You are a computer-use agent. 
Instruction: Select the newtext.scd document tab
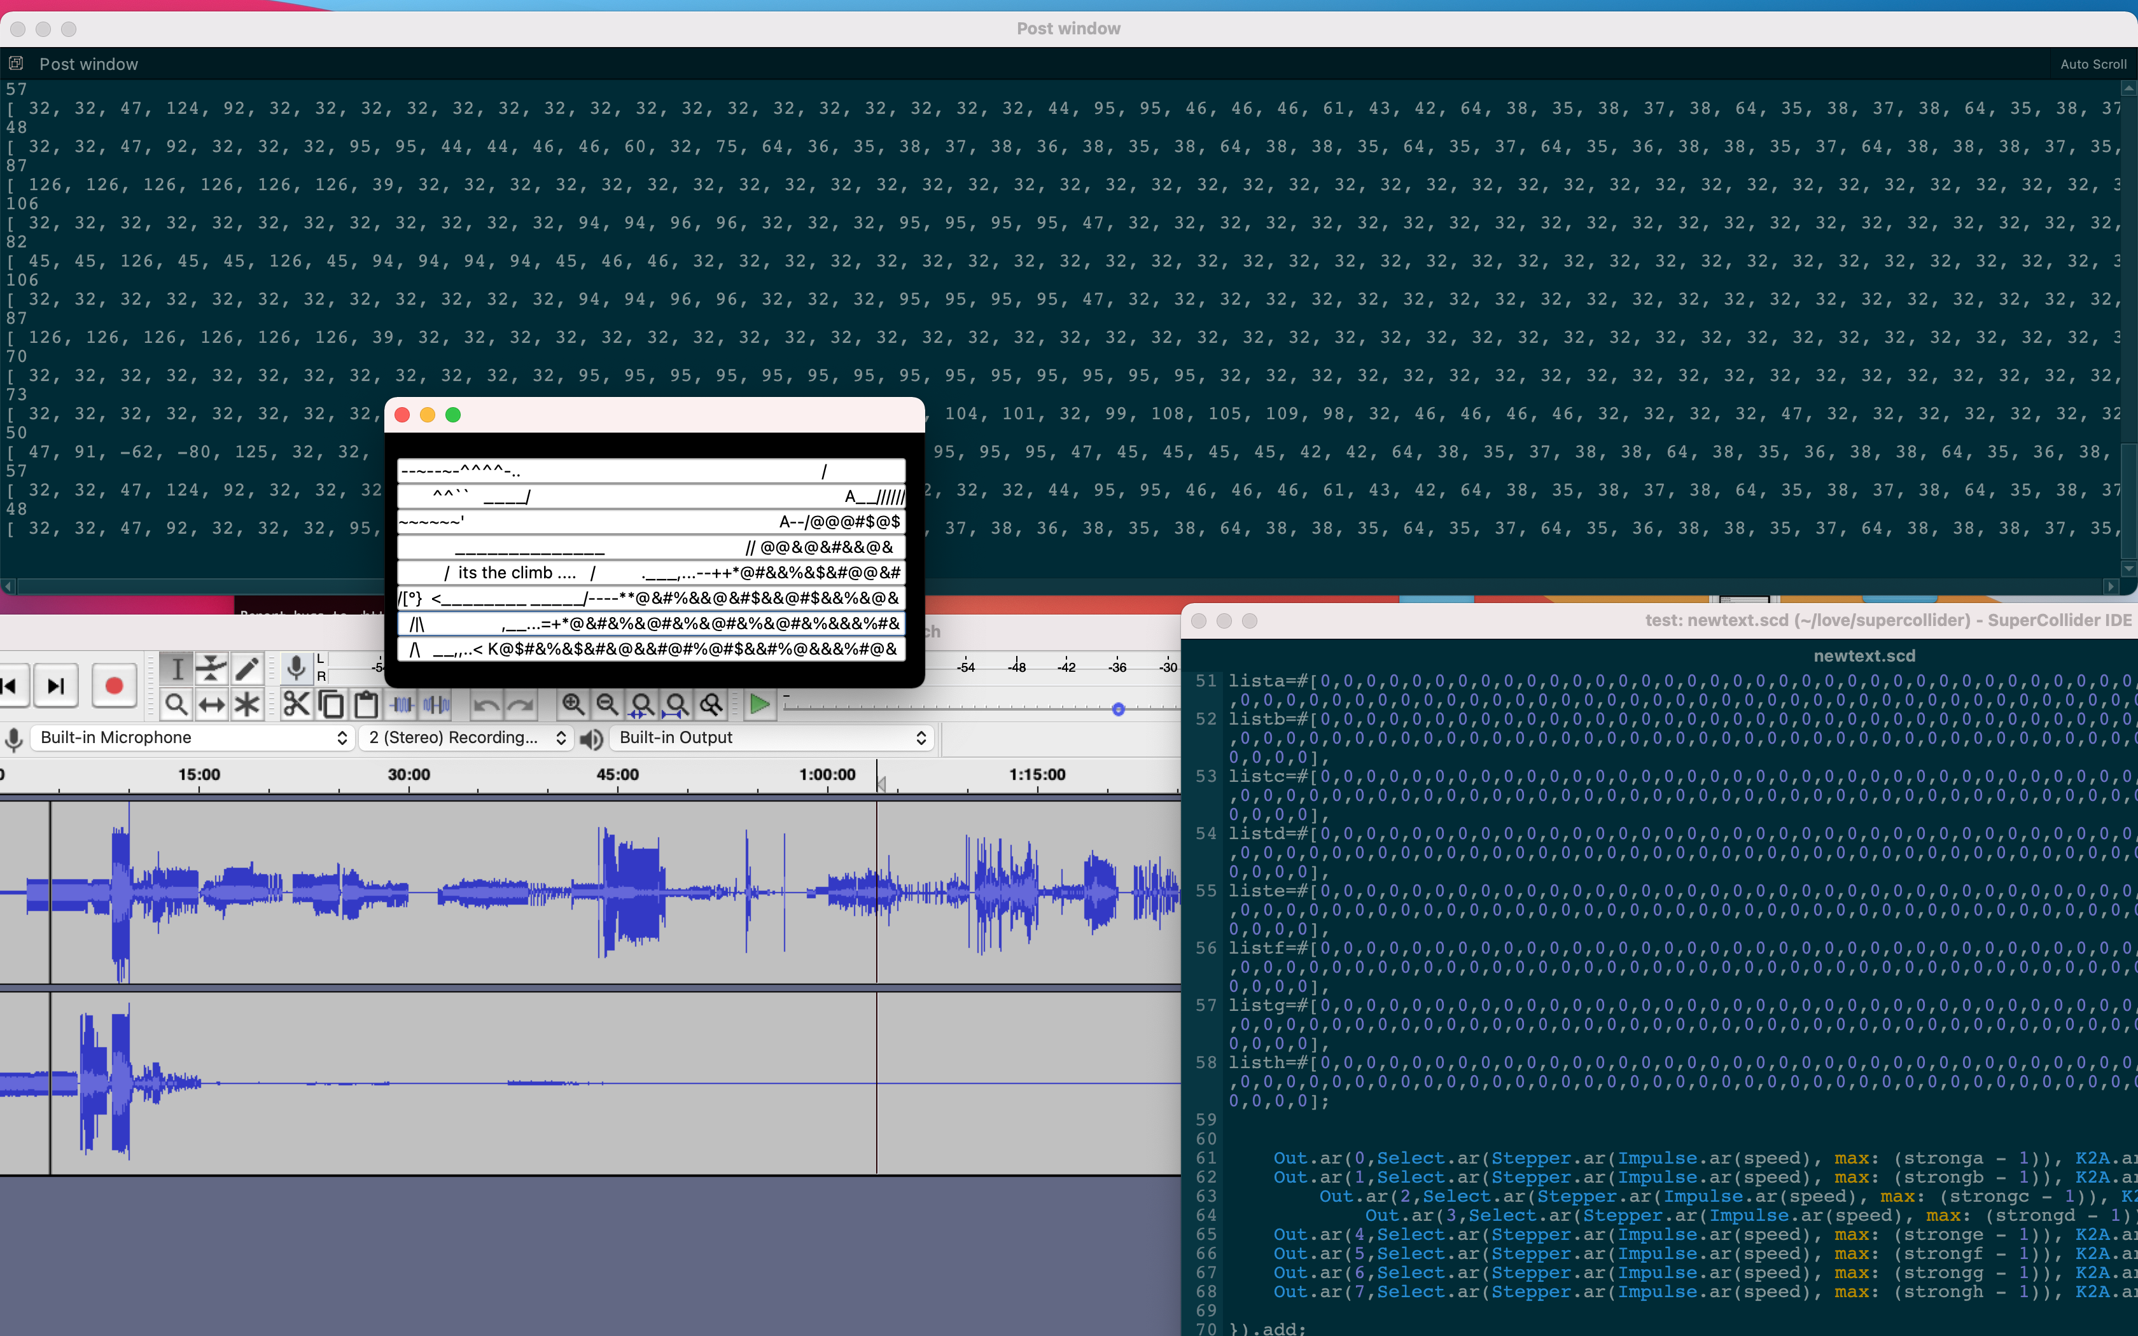(x=1863, y=656)
